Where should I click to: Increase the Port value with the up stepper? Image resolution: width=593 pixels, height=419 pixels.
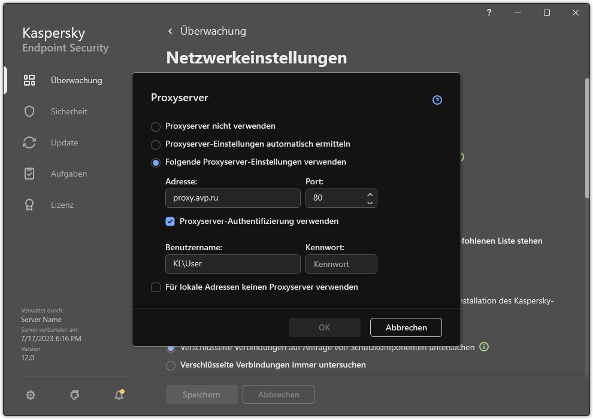pos(370,195)
